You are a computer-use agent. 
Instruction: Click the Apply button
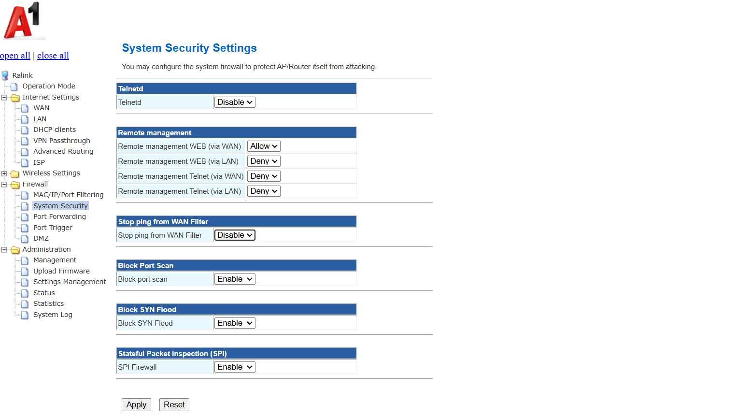[x=136, y=405]
